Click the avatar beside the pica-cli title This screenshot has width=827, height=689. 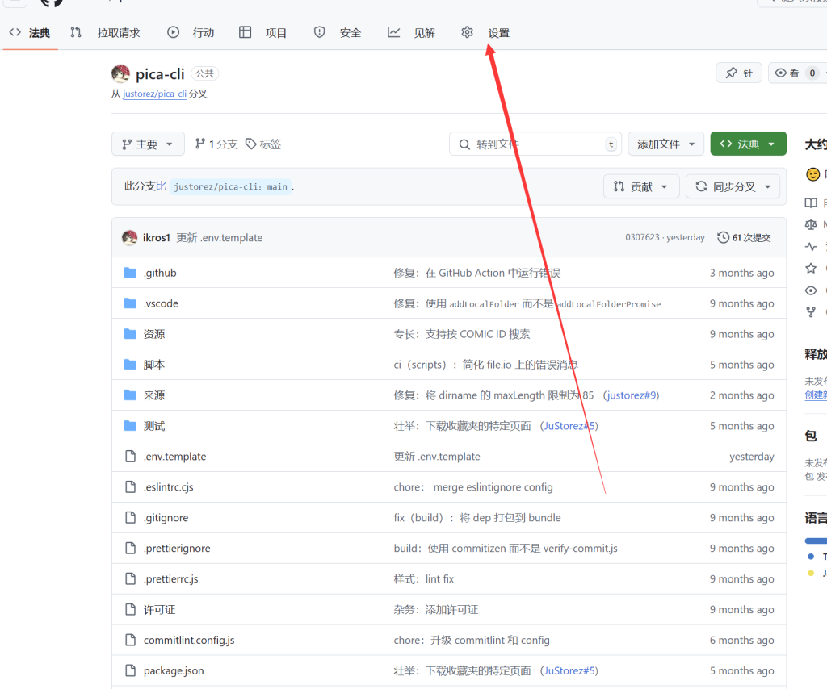[121, 73]
